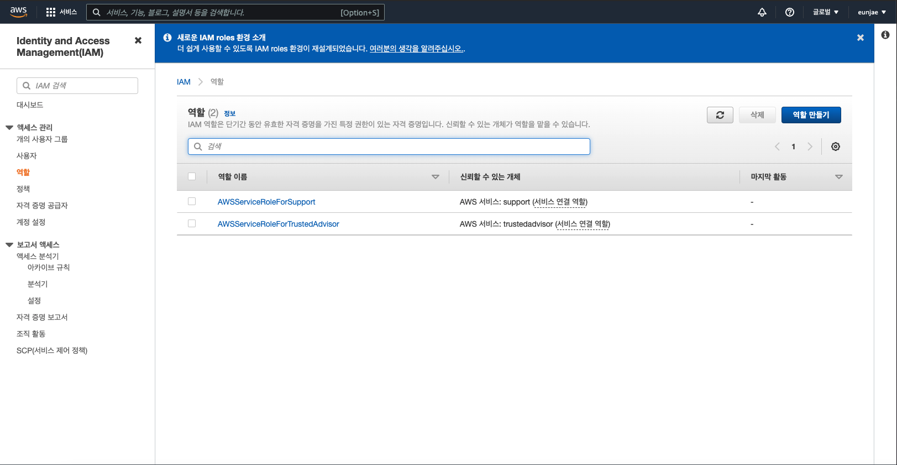The image size is (897, 465).
Task: Collapse the 보고서 액세스 section
Action: [x=9, y=244]
